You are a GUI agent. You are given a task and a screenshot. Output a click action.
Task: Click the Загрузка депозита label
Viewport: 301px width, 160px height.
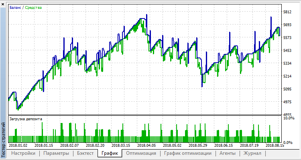coord(26,119)
